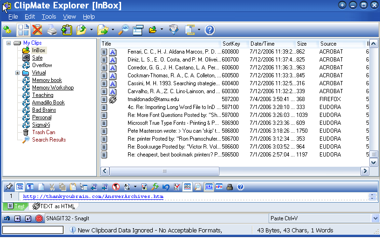Collapse the My Clips tree node
380x238 pixels.
8,43
